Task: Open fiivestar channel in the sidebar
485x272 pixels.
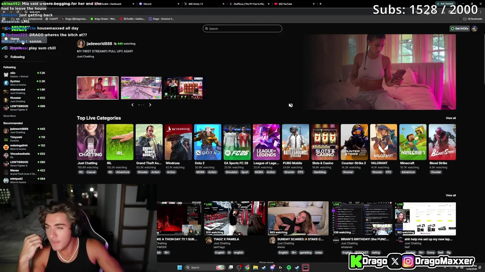Action: pos(23,99)
